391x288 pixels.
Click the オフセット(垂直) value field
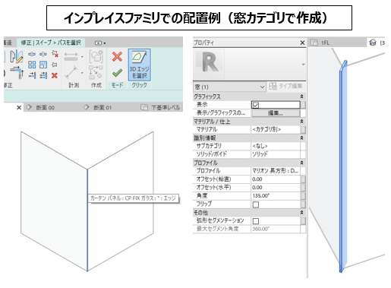(x=276, y=179)
